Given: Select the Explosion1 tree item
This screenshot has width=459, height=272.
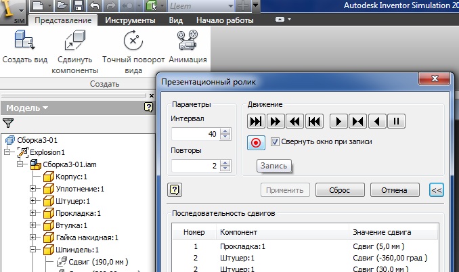Looking at the screenshot, I should [x=47, y=152].
